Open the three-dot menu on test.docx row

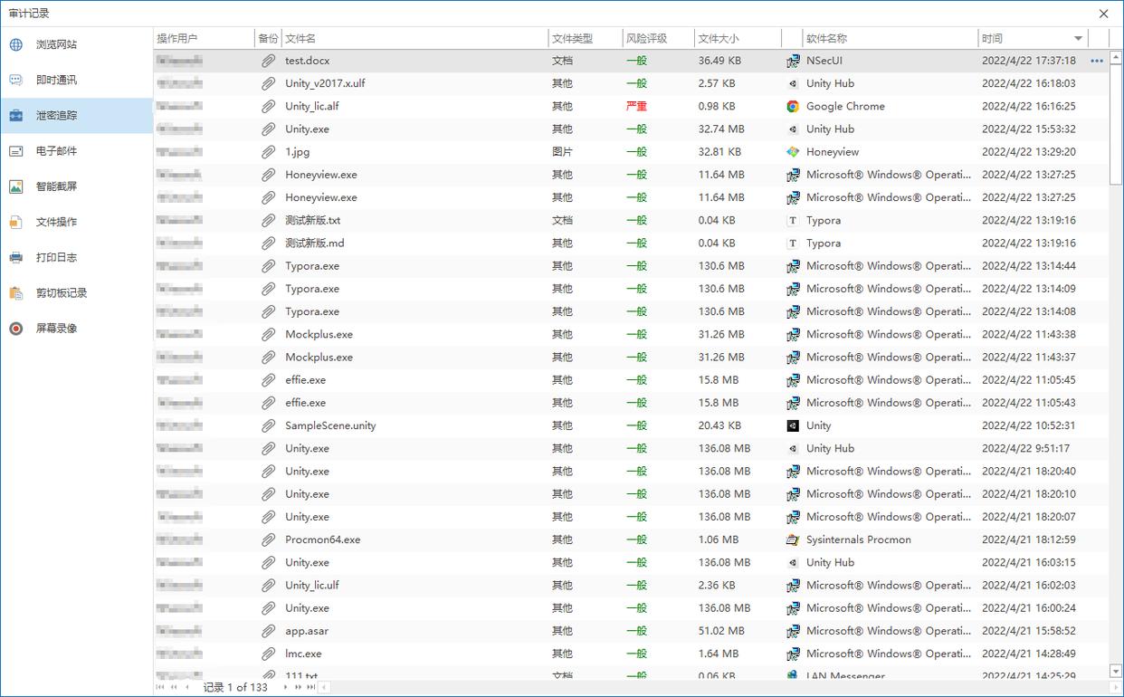point(1097,61)
